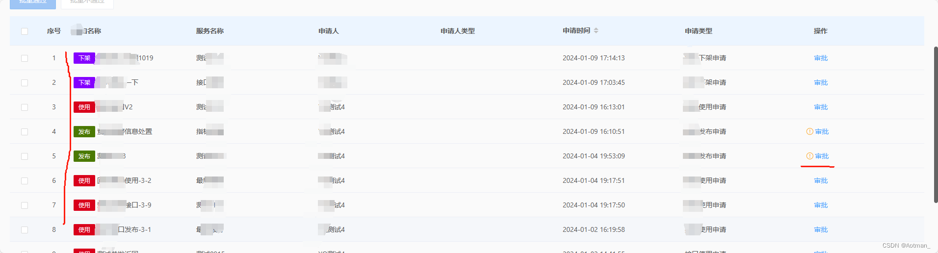938x253 pixels.
Task: Click the red 使用 tag in row 6
Action: click(x=84, y=180)
